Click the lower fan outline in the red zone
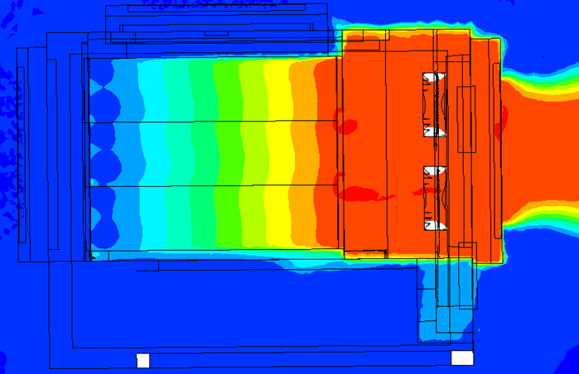 (435, 199)
